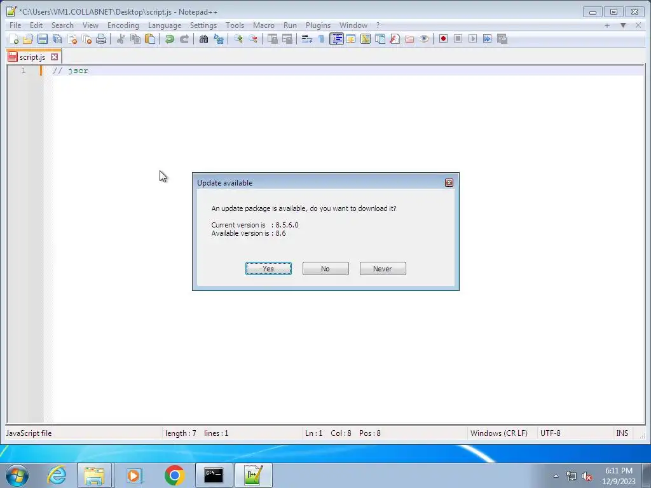The image size is (651, 488).
Task: Open the Plugins menu
Action: [318, 25]
